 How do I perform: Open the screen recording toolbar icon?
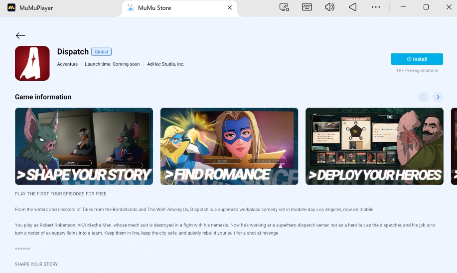[x=284, y=7]
